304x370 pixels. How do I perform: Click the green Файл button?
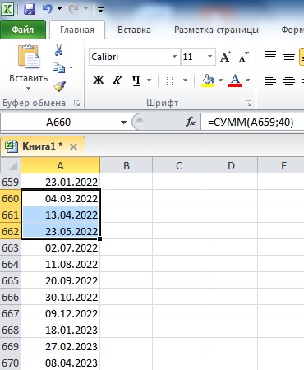tap(23, 30)
